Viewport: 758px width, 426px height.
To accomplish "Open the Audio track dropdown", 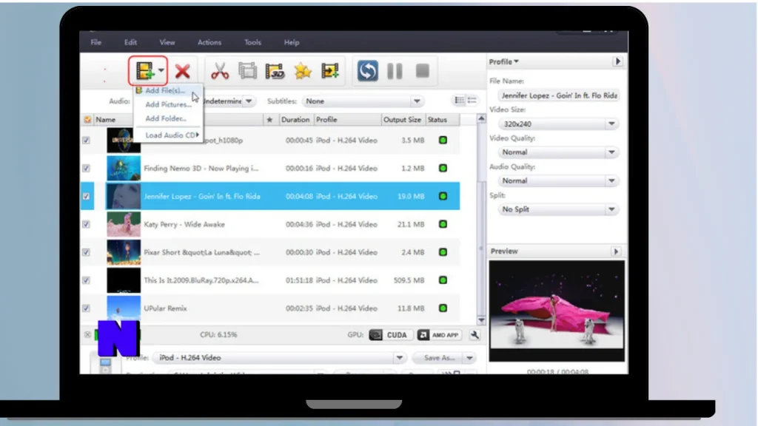I will click(x=249, y=101).
